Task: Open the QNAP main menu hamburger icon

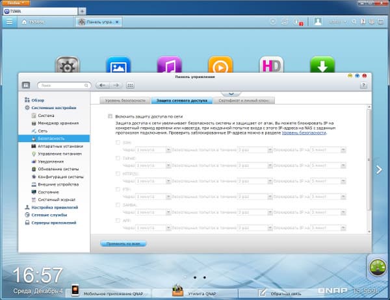Action: (10, 22)
